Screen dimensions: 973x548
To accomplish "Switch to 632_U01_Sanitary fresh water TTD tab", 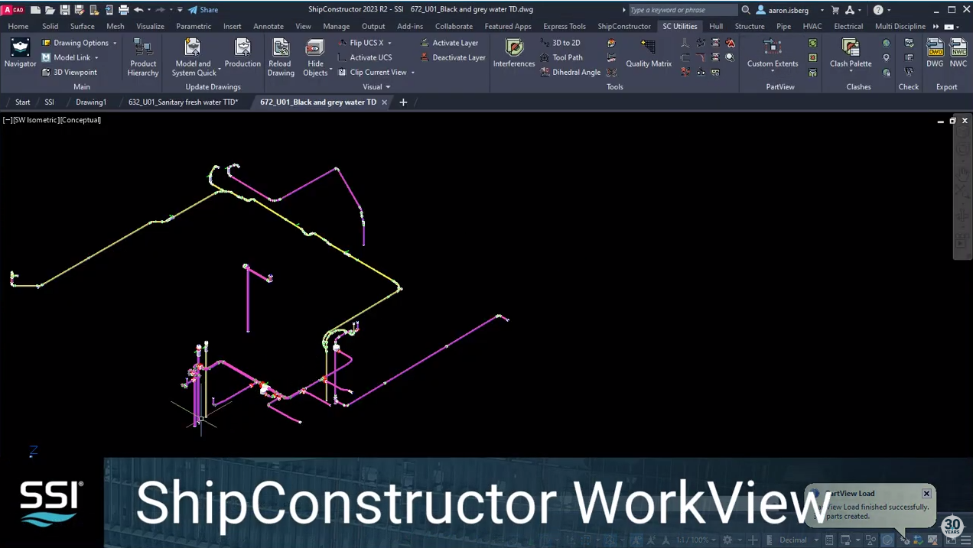I will coord(183,102).
